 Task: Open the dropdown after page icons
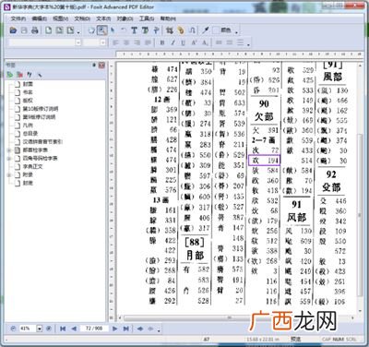coord(78,31)
